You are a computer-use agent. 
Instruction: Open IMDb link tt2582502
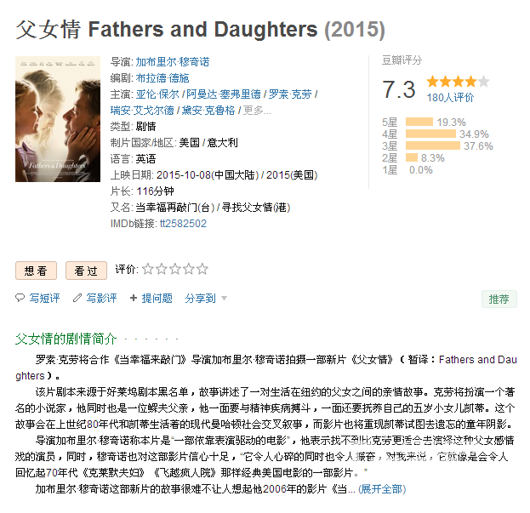click(183, 224)
